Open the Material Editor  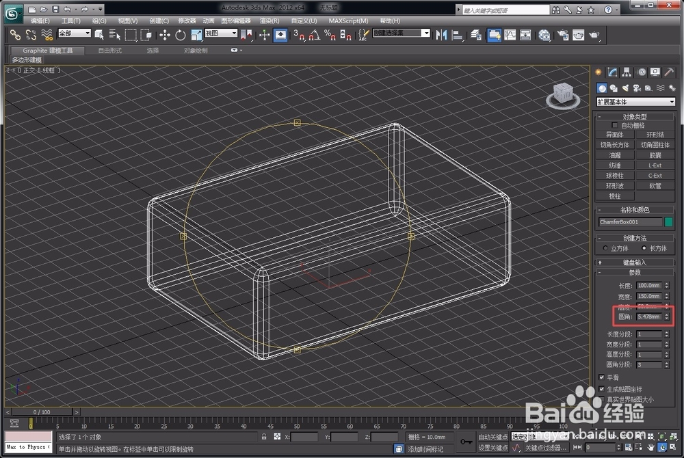(x=544, y=35)
